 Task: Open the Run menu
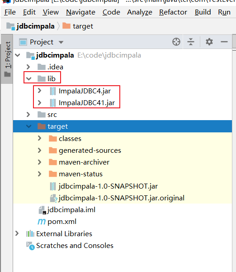[224, 12]
